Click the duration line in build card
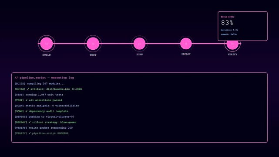The width and height of the screenshot is (279, 157). pyautogui.click(x=229, y=30)
